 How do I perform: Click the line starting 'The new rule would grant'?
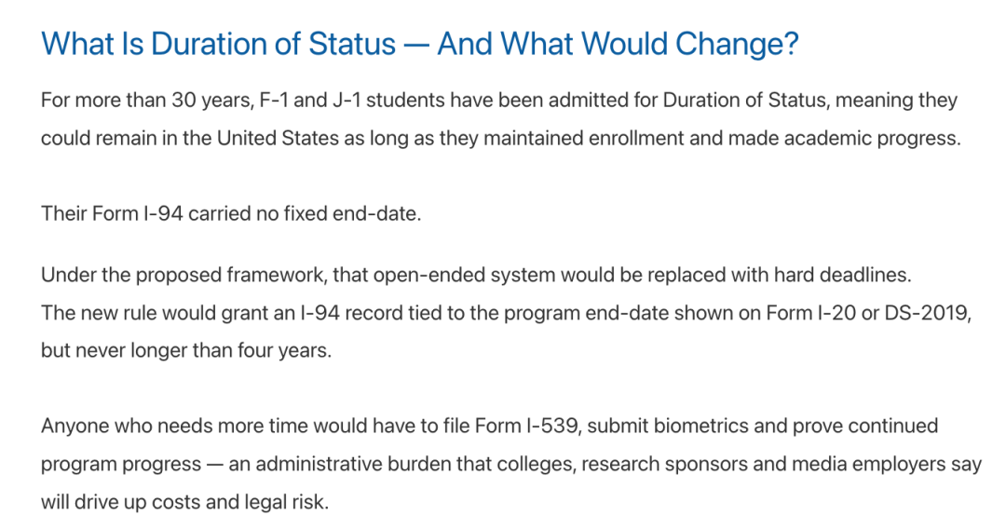(x=506, y=313)
